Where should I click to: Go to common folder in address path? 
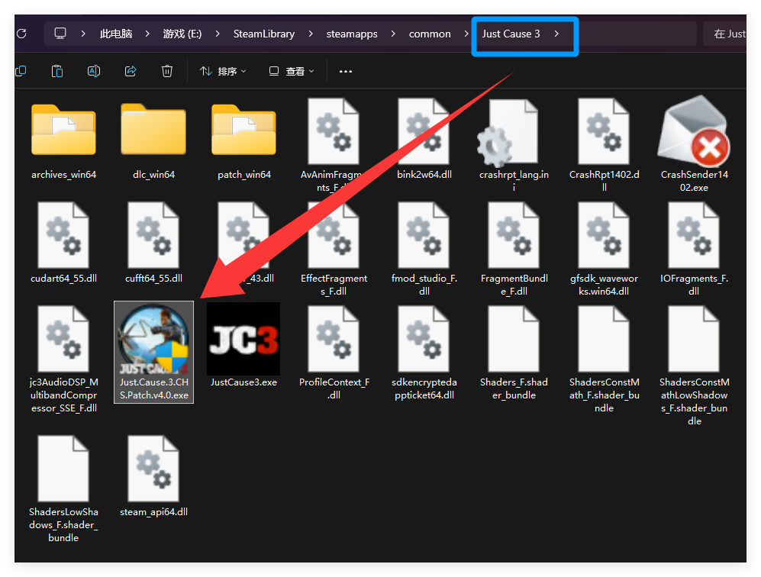(x=430, y=34)
